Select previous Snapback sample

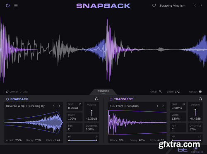(54, 106)
